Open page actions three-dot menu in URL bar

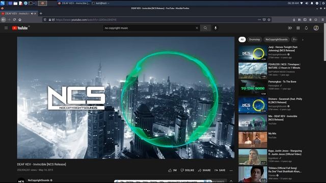coord(259,20)
